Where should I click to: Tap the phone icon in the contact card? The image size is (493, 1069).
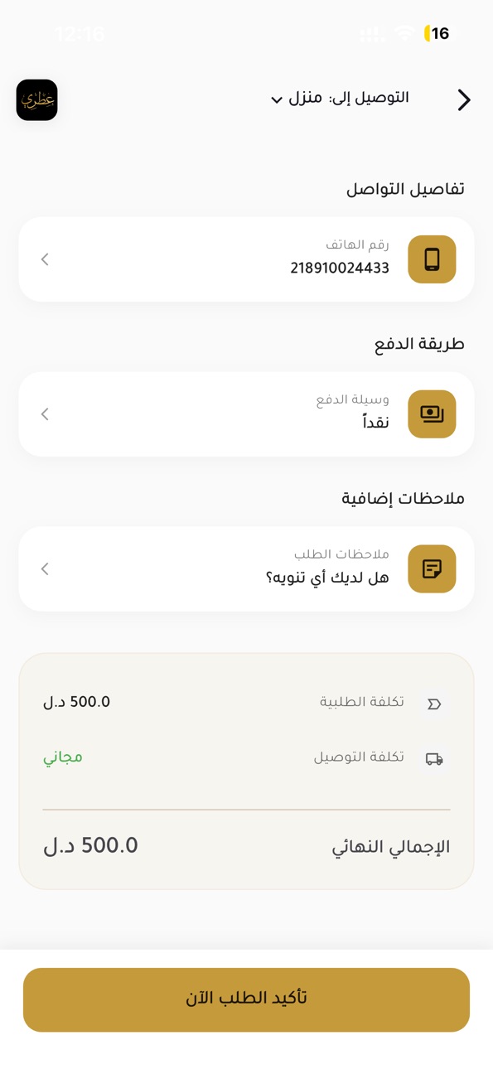[432, 259]
